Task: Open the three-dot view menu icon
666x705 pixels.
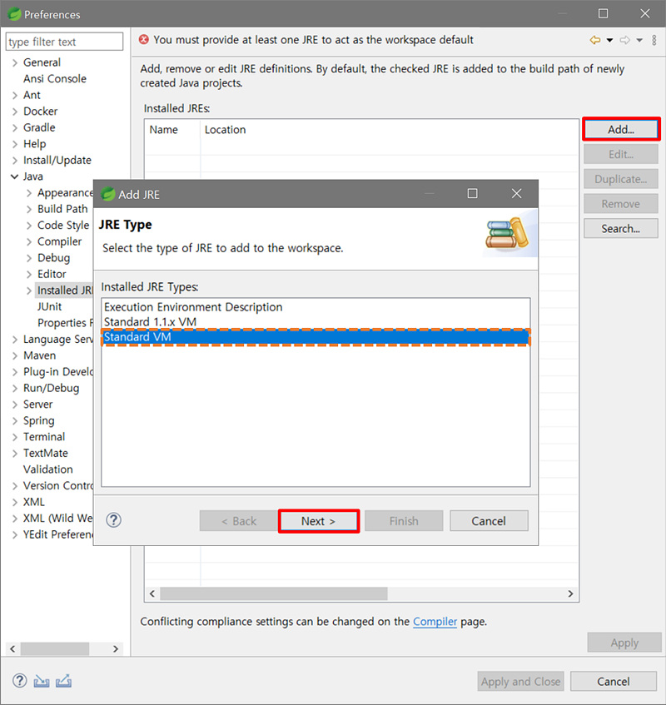Action: [654, 40]
